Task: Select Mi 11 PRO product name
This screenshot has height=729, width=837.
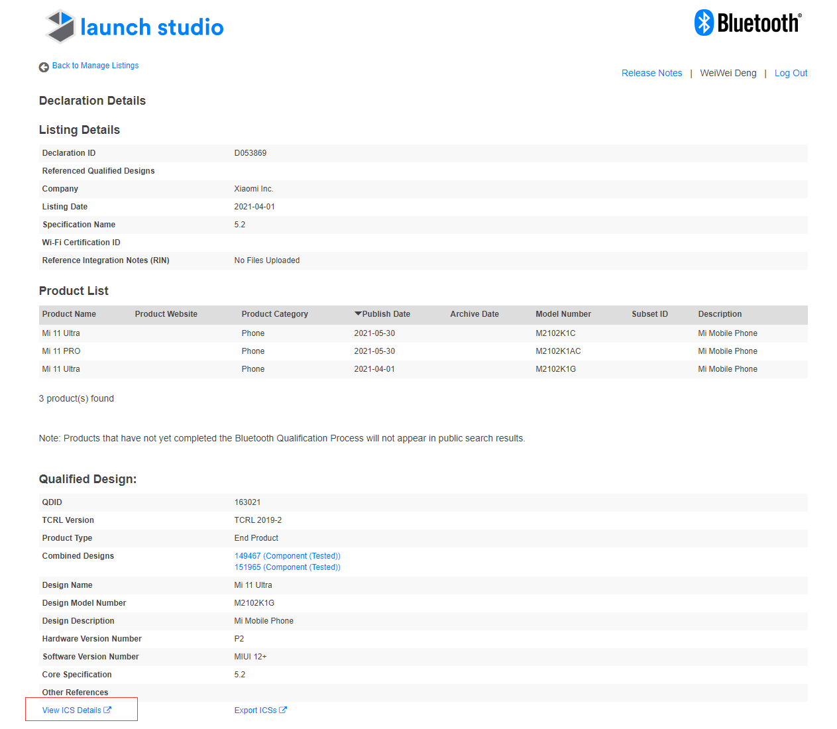Action: pyautogui.click(x=61, y=351)
